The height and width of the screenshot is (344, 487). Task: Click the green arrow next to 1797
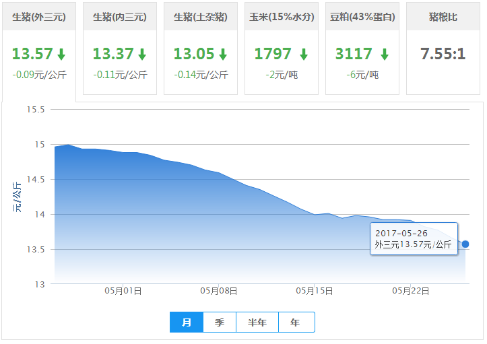pos(304,55)
